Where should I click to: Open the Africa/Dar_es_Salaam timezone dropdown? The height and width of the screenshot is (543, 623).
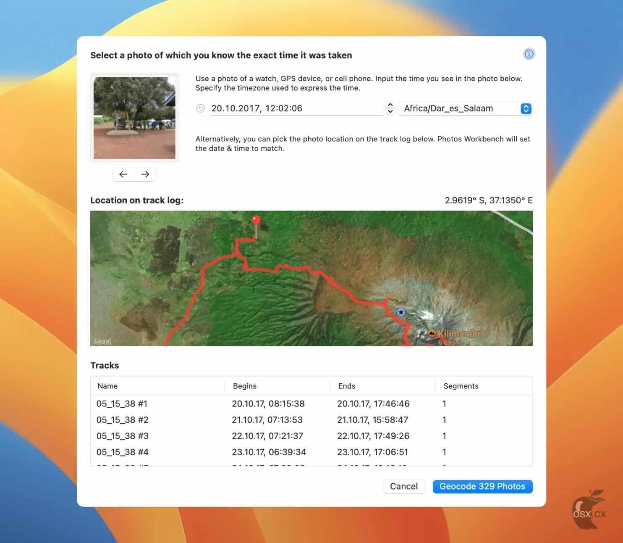click(x=466, y=108)
